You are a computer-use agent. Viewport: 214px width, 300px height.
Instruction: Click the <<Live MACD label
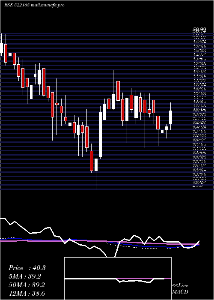180,289
